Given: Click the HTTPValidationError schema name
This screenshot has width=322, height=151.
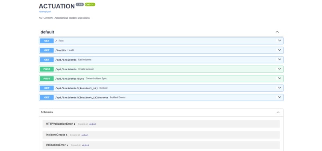Looking at the screenshot, I should click(x=60, y=124).
